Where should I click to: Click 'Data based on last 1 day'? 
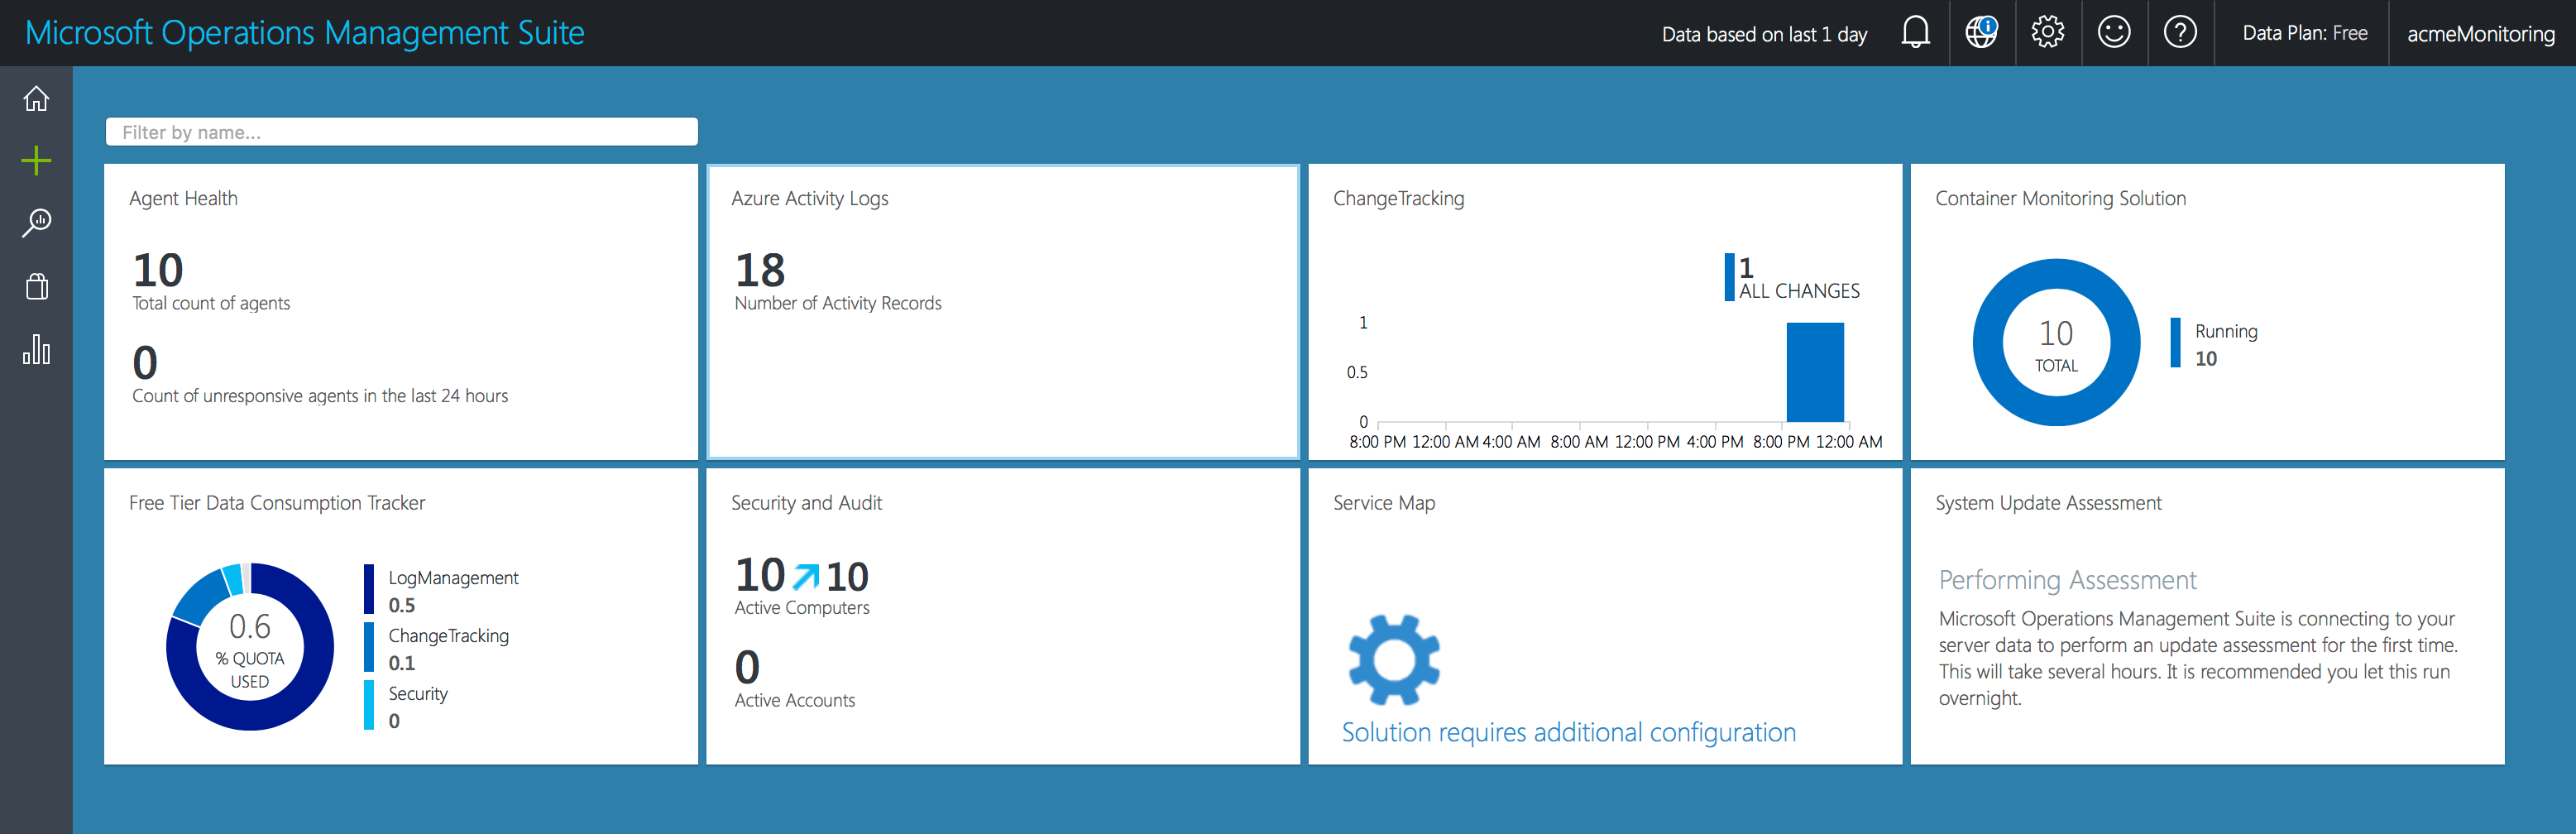click(1764, 34)
